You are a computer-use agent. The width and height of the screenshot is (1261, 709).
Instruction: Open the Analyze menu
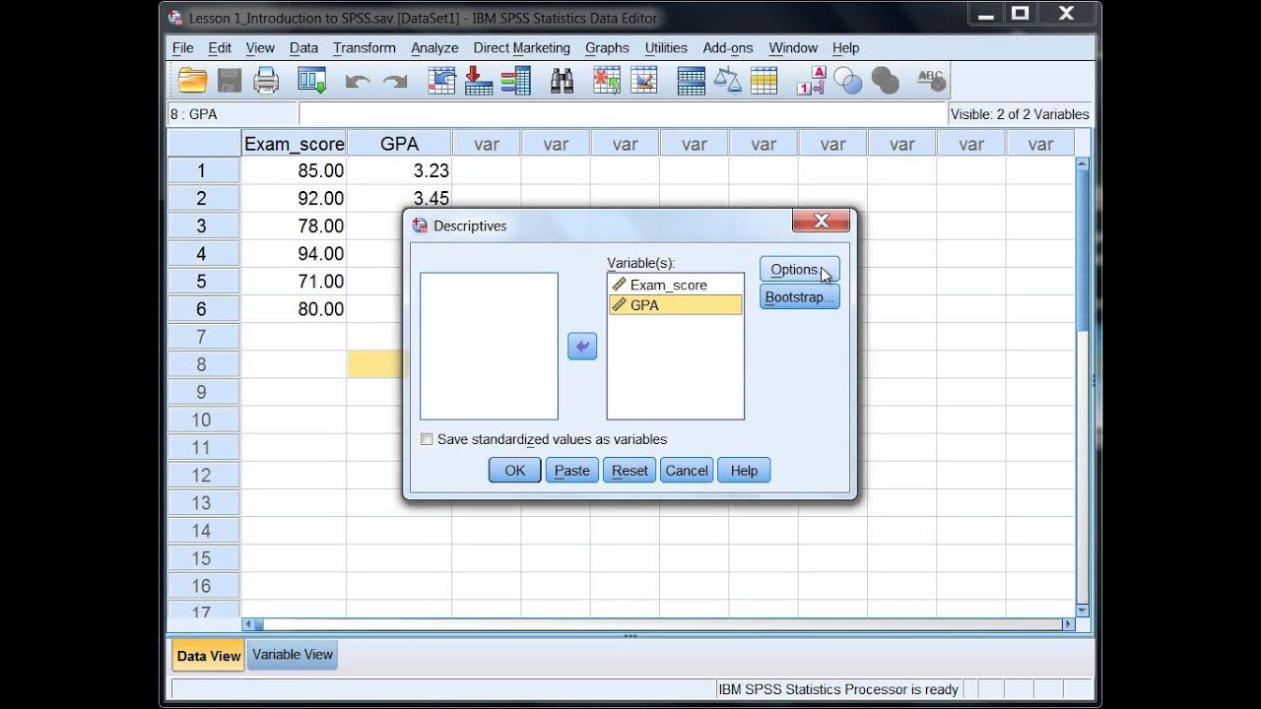pyautogui.click(x=434, y=47)
